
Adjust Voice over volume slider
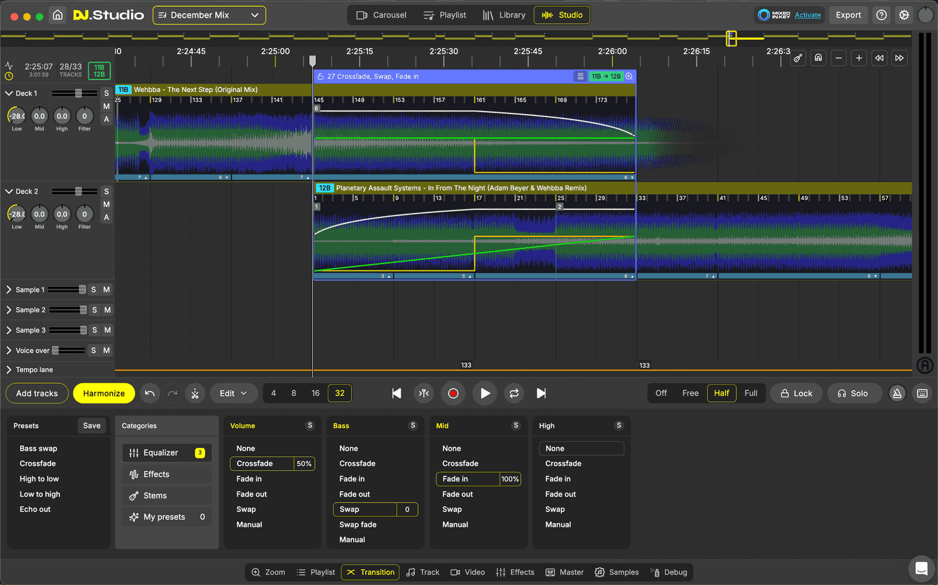(68, 350)
